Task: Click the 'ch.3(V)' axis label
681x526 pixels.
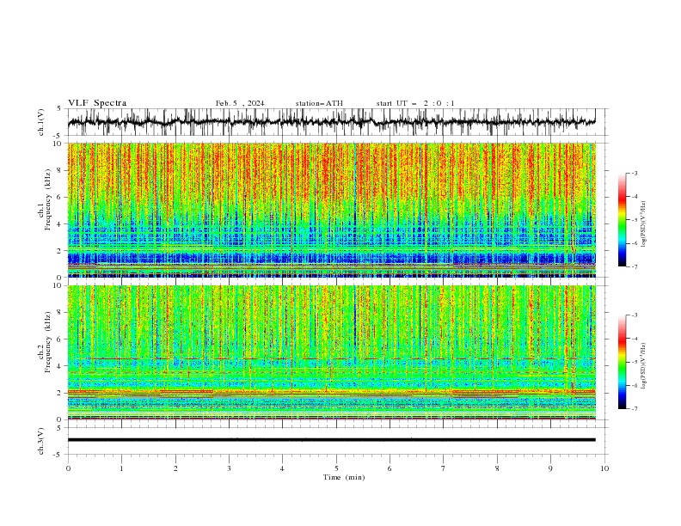Action: [x=41, y=441]
